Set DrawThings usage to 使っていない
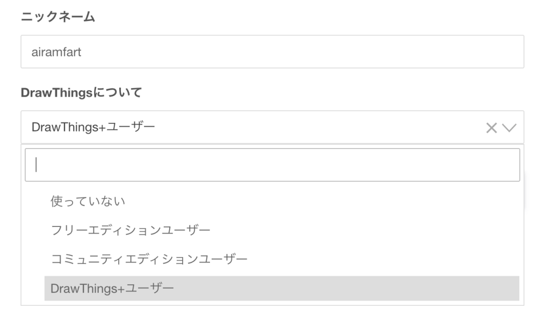Viewport: 550px width, 323px height. pyautogui.click(x=88, y=202)
